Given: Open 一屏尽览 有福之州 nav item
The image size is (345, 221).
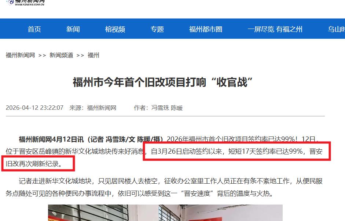Looking at the screenshot, I should point(275,29).
